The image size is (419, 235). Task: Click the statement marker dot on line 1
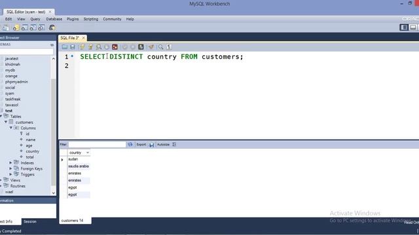tap(72, 56)
